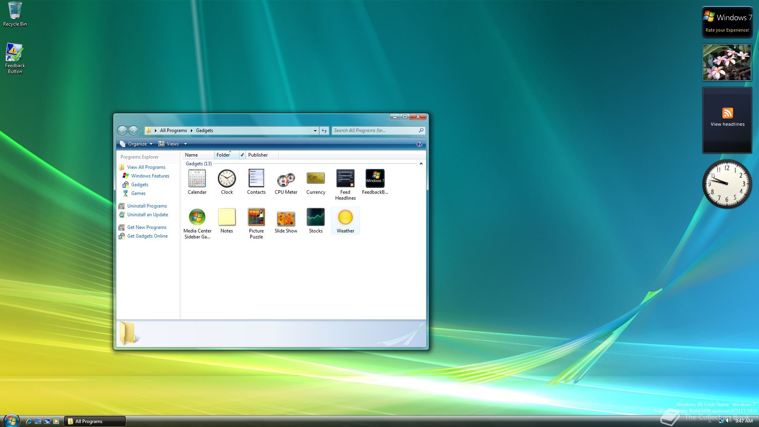
Task: Open the Recycle Bin desktop icon
Action: 15,14
